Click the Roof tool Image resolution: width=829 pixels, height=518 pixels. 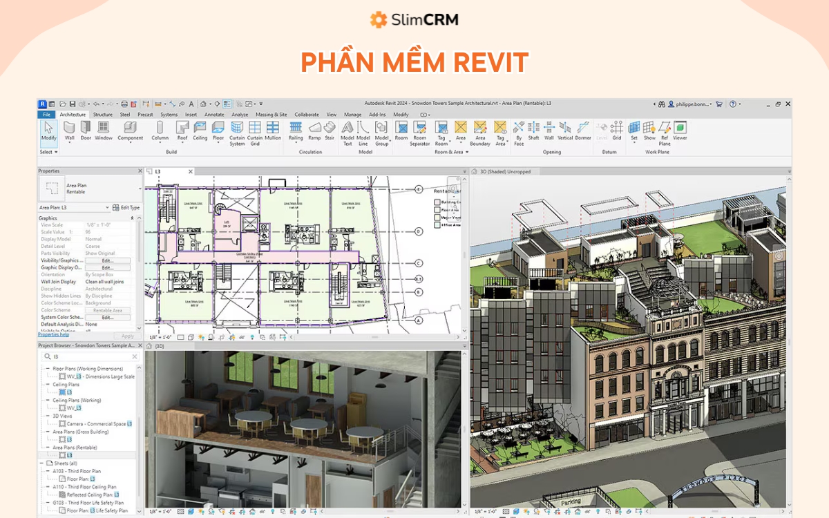click(x=182, y=131)
